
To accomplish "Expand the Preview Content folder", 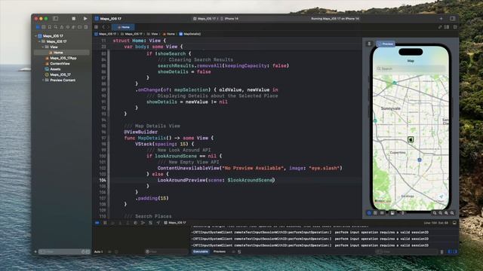I will pyautogui.click(x=43, y=81).
